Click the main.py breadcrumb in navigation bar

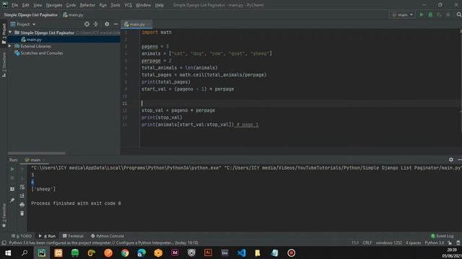coord(74,14)
